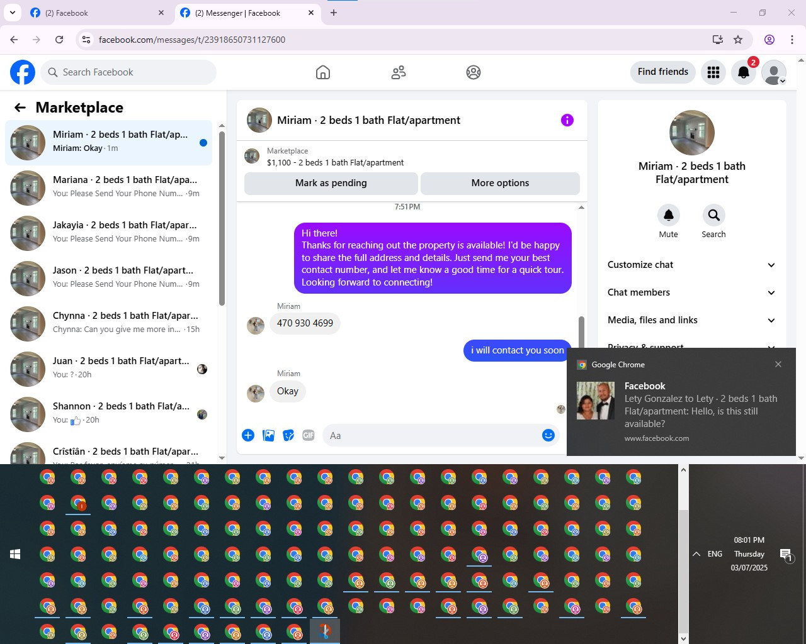The width and height of the screenshot is (806, 644).
Task: Show hidden system tray icons
Action: point(696,554)
